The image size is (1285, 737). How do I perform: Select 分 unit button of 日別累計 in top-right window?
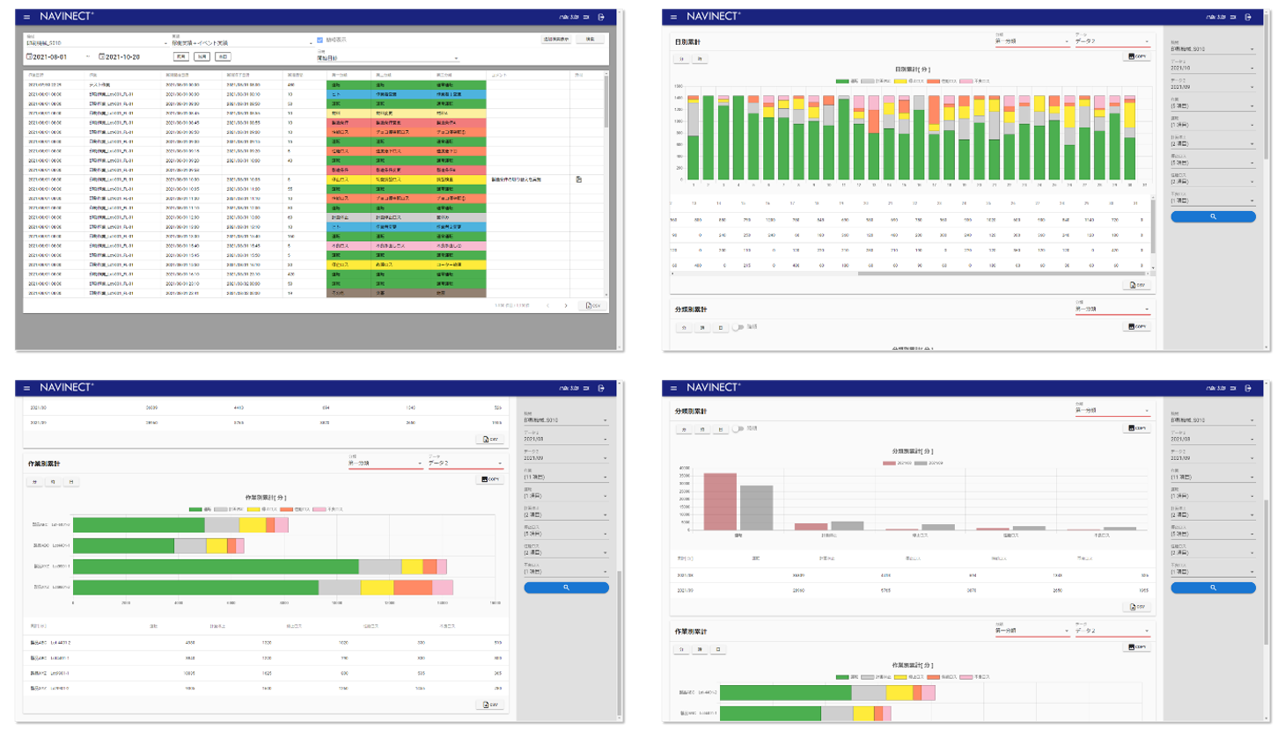point(682,59)
